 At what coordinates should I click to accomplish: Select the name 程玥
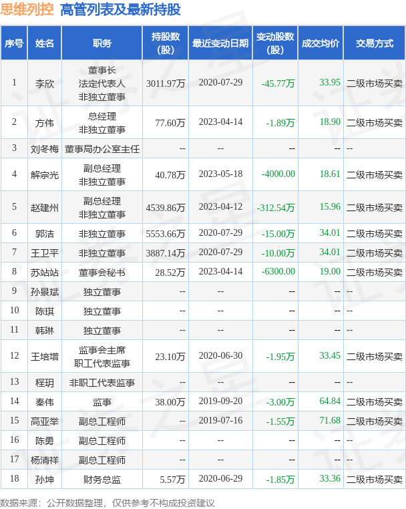pos(45,383)
